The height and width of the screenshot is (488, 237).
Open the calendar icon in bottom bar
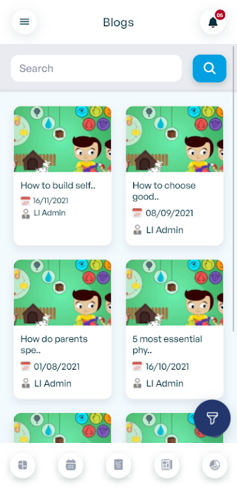(x=71, y=465)
